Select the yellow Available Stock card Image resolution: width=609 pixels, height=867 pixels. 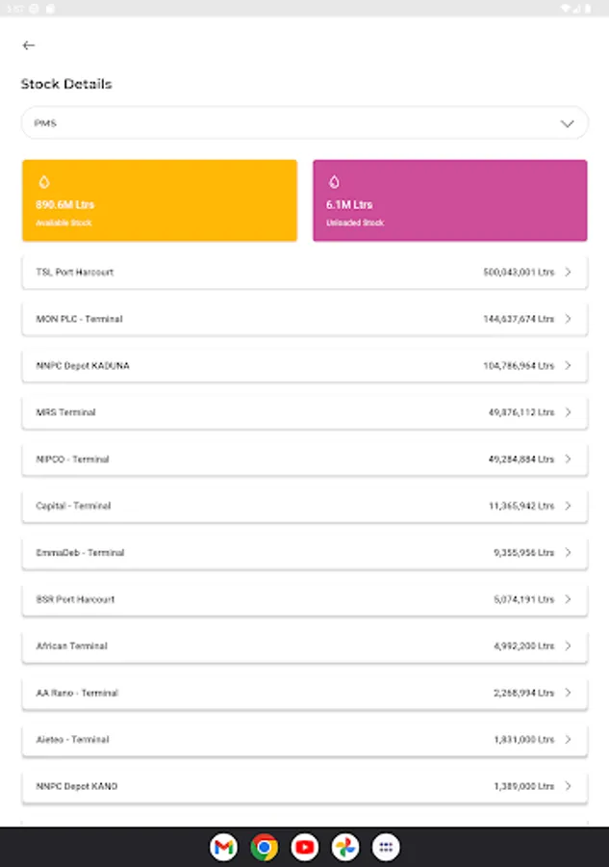click(x=159, y=200)
